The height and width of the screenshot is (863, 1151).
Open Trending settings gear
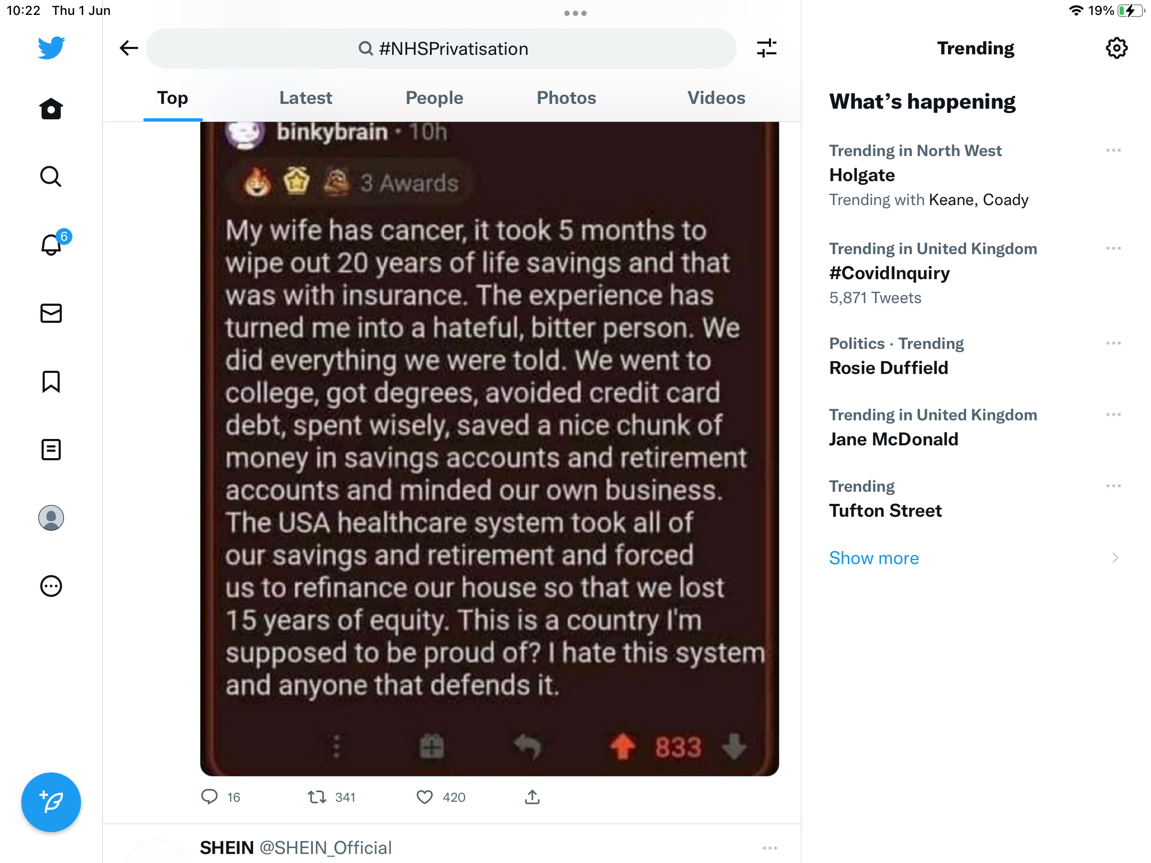tap(1116, 48)
